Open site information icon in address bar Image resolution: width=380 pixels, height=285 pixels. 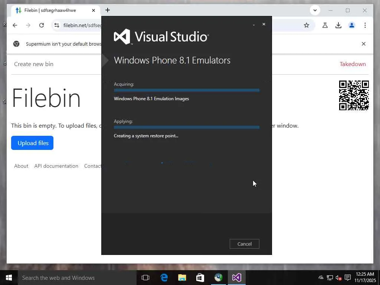tap(57, 25)
